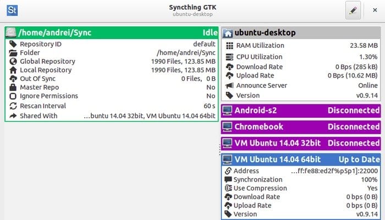Select the 'default' Repository ID value

(204, 44)
